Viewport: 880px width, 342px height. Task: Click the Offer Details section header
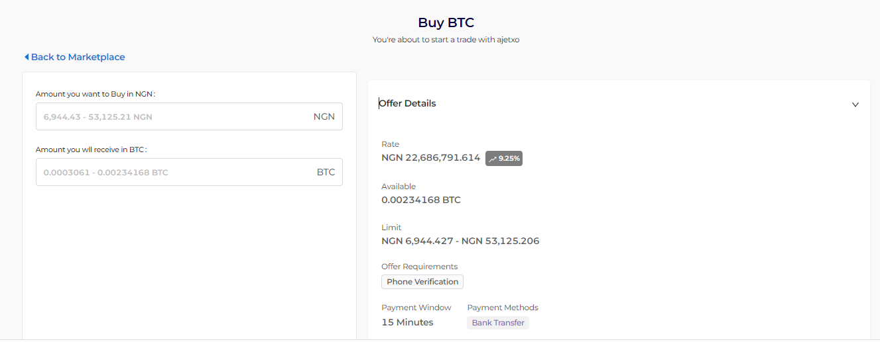point(408,104)
